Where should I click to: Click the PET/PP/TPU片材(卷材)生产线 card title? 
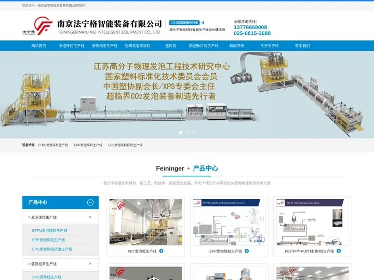[x=310, y=251]
